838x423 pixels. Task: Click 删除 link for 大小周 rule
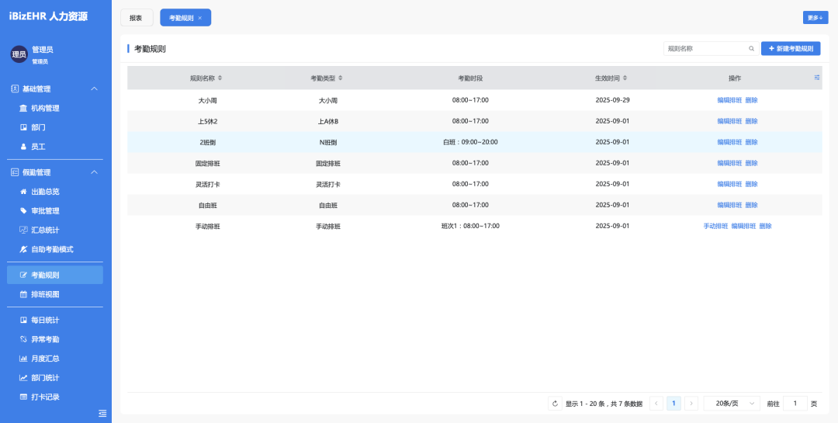tap(751, 100)
